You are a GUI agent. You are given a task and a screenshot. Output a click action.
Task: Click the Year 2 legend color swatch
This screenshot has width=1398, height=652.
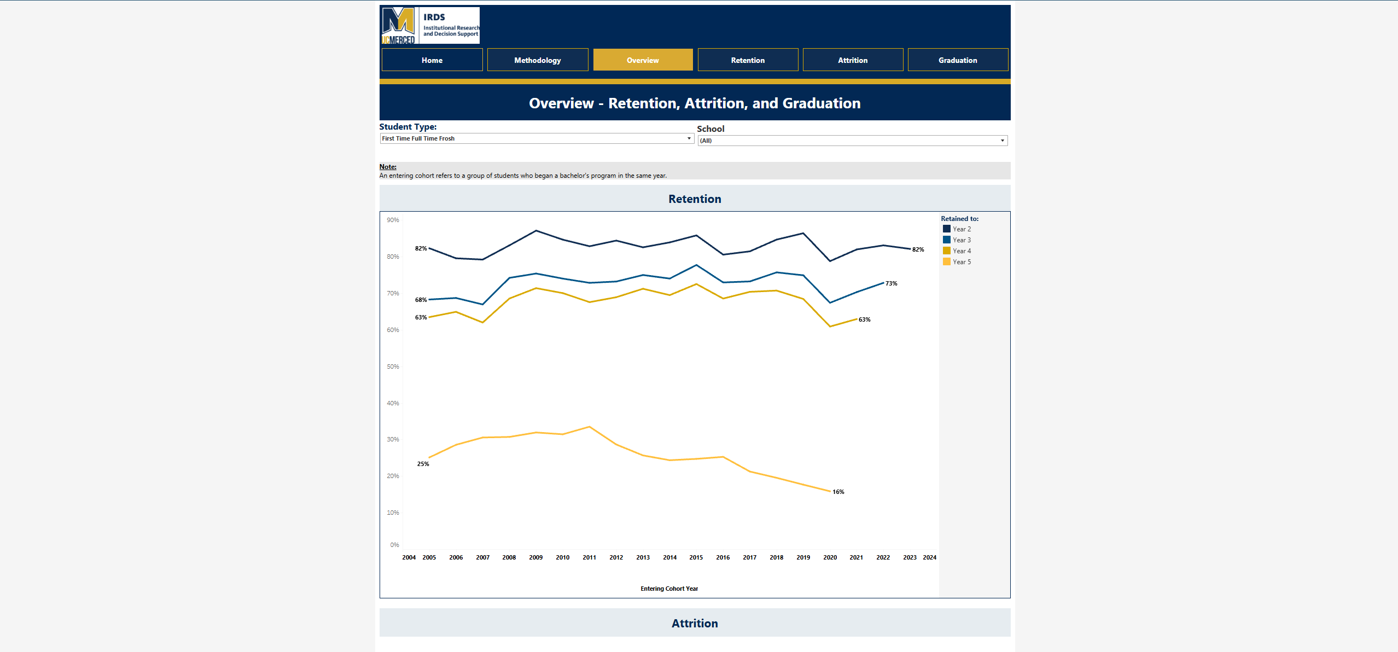(946, 229)
